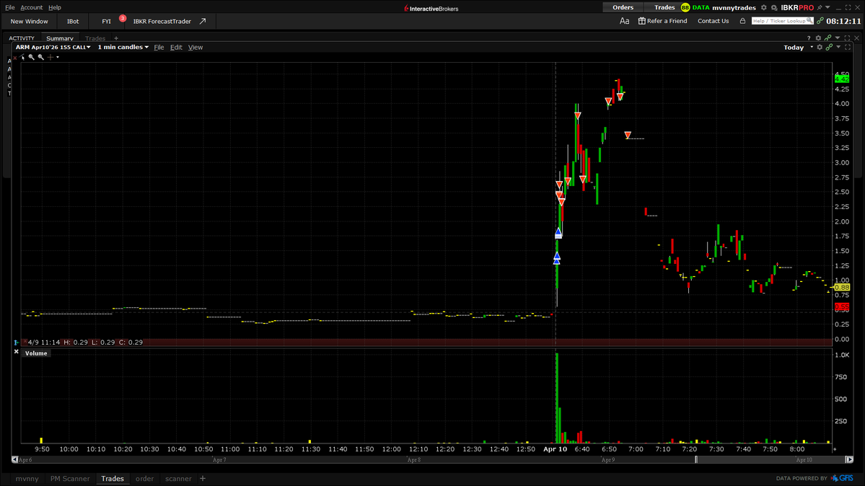Open chart settings gear icon
865x486 pixels.
click(820, 48)
